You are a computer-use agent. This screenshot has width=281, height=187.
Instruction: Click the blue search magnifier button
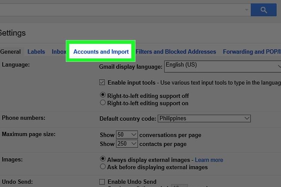264,10
